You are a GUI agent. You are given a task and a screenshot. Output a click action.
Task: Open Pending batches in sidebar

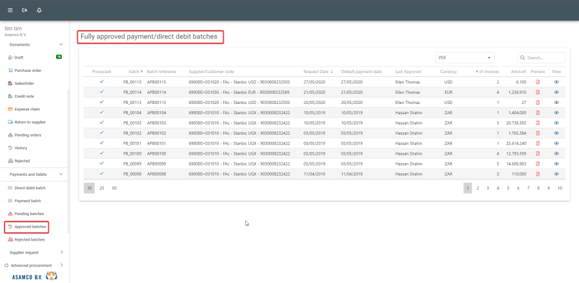pyautogui.click(x=29, y=213)
